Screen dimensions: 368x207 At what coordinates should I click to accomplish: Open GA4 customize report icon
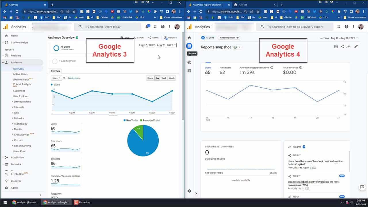pos(336,47)
